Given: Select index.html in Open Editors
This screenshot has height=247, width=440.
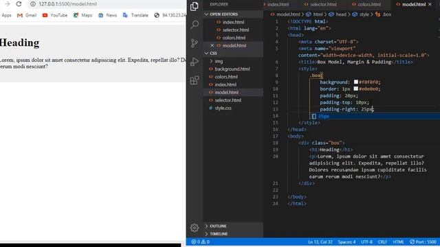Looking at the screenshot, I should pos(233,22).
